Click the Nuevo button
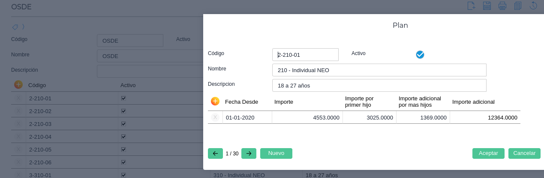 tap(276, 154)
